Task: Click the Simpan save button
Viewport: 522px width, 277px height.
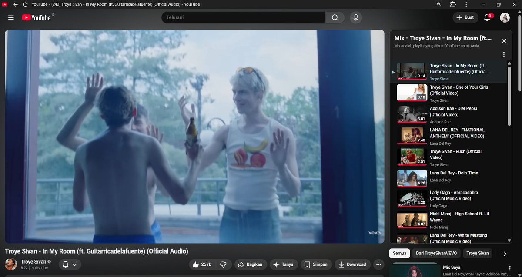Action: click(316, 264)
